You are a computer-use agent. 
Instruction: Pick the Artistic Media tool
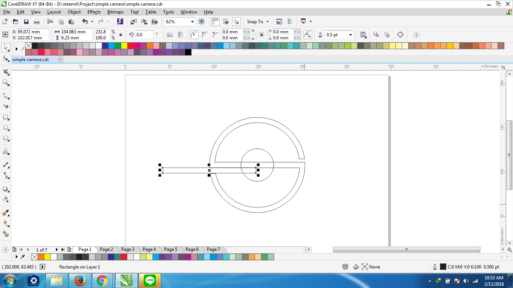point(6,106)
